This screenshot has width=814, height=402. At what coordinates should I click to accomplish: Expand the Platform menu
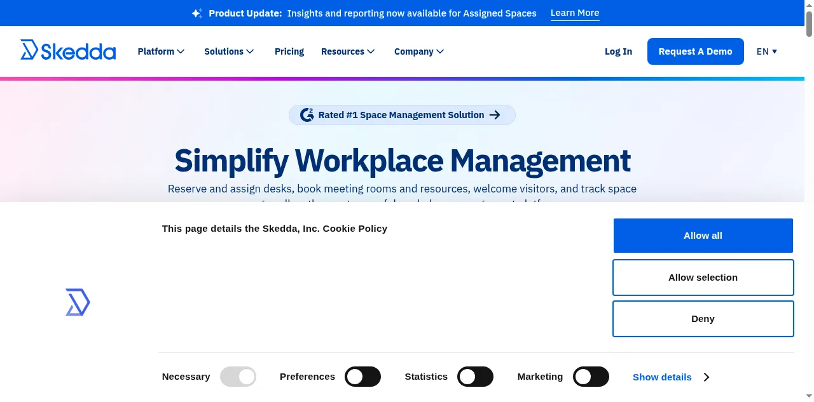tap(161, 51)
